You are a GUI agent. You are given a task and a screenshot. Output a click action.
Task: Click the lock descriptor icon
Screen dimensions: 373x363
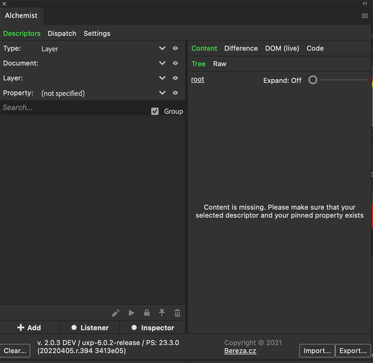[x=147, y=313]
